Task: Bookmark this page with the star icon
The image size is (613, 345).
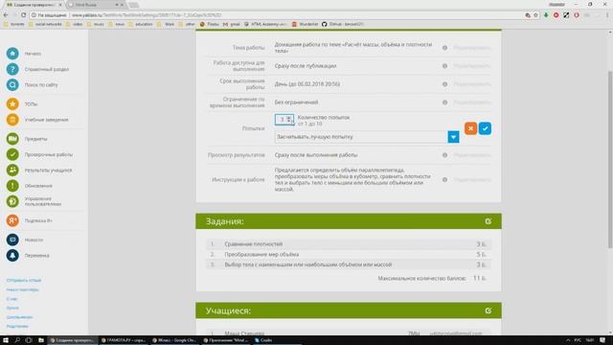Action: pos(536,15)
